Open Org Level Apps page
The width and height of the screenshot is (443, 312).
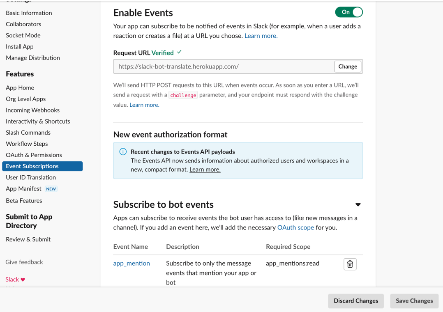coord(26,99)
